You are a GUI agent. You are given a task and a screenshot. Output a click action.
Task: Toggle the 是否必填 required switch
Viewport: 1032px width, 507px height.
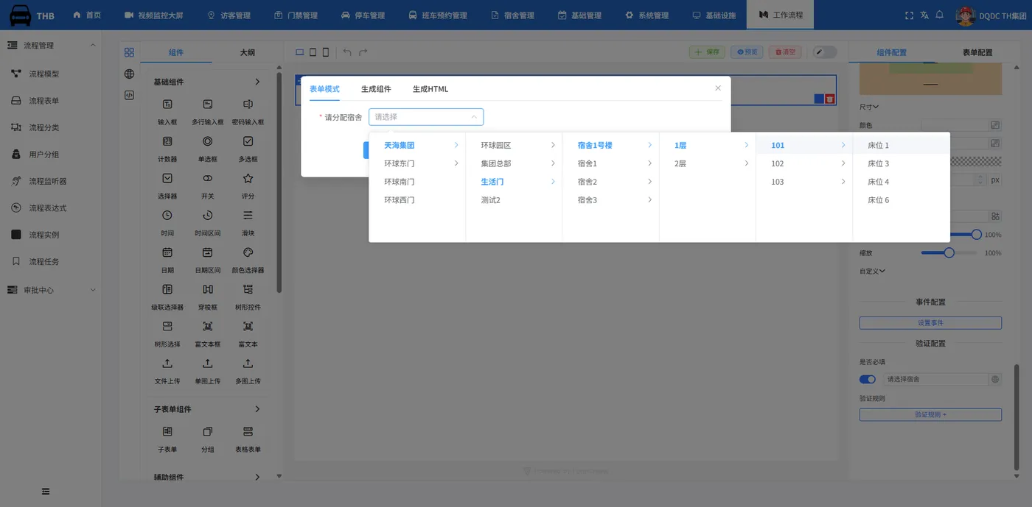[x=868, y=379]
